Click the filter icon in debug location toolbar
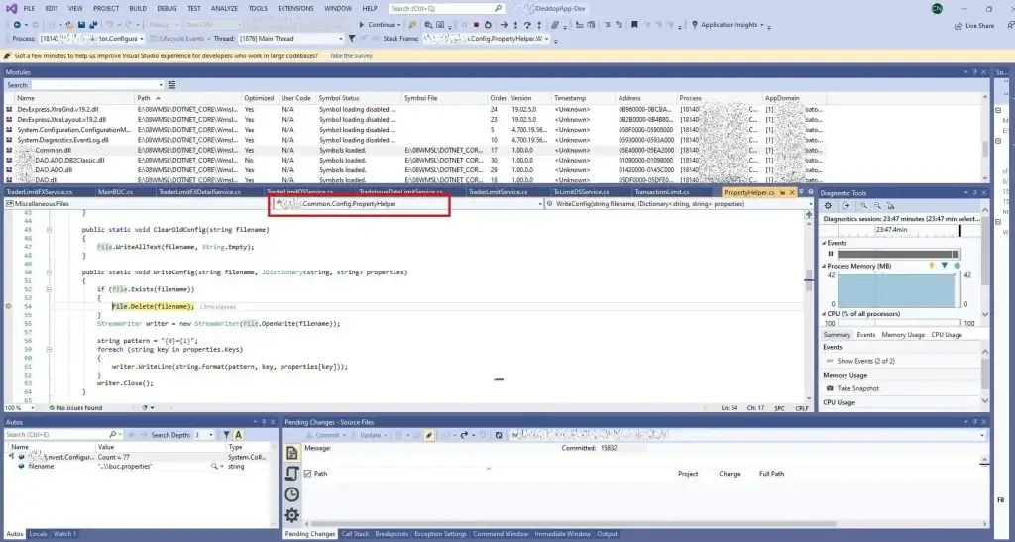 tap(352, 39)
